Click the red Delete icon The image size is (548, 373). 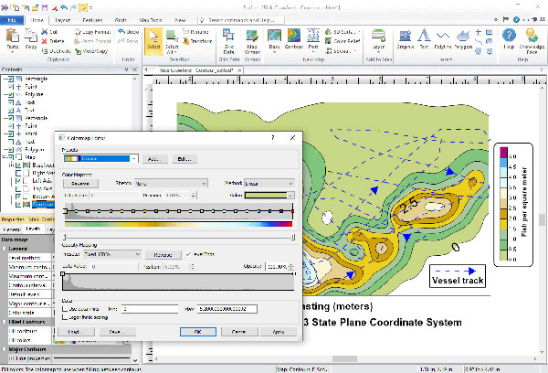pos(45,41)
